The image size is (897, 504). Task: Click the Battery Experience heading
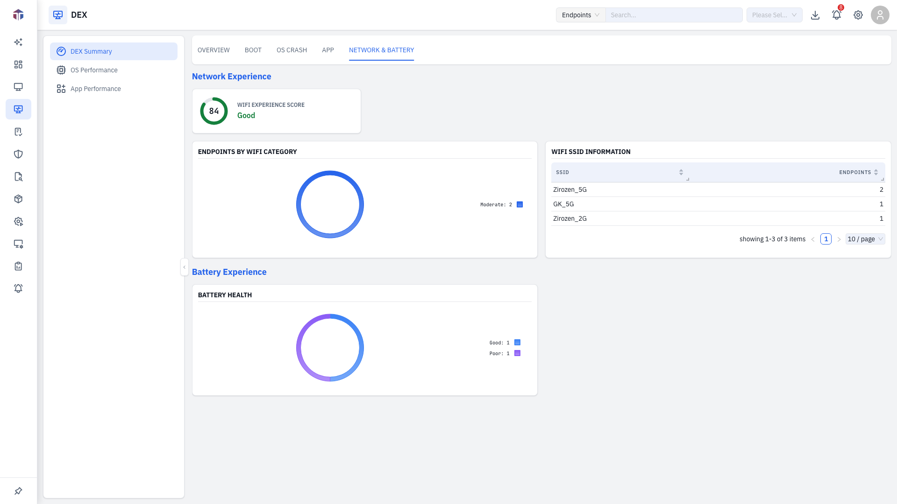tap(229, 272)
